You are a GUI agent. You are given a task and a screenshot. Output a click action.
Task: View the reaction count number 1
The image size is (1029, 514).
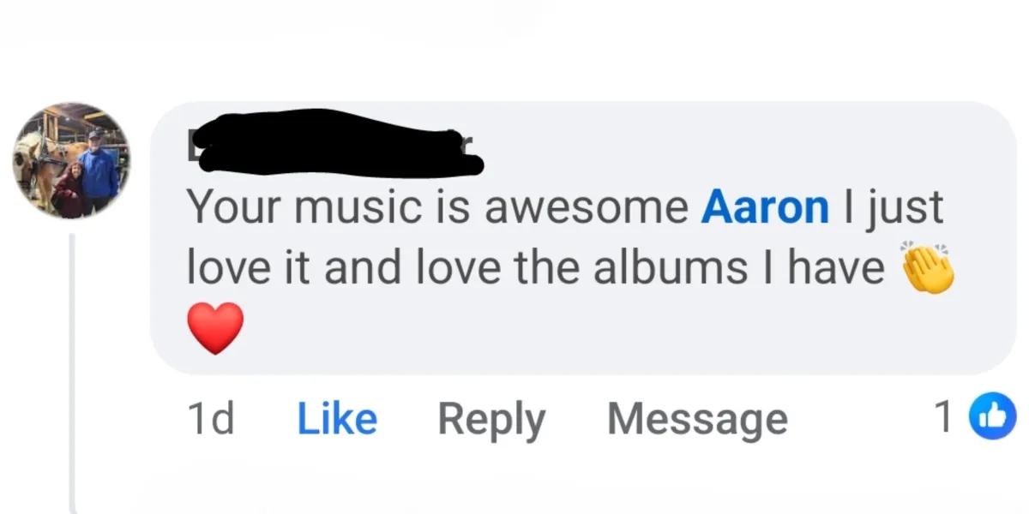click(944, 419)
